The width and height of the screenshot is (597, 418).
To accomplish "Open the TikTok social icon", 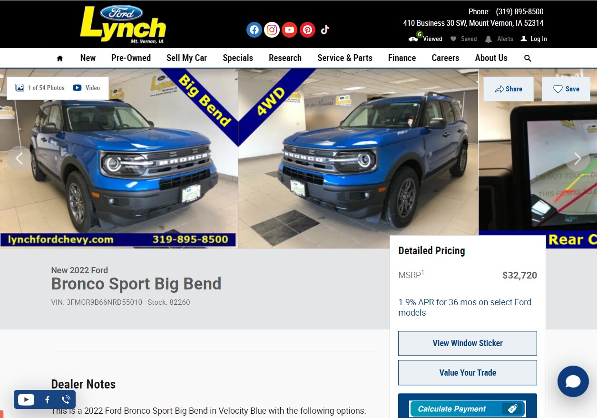I will pos(325,30).
